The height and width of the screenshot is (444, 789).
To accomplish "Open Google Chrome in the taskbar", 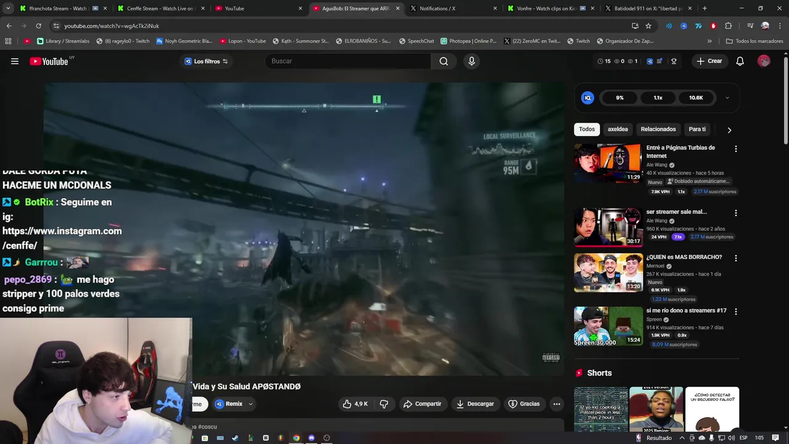I will (296, 438).
